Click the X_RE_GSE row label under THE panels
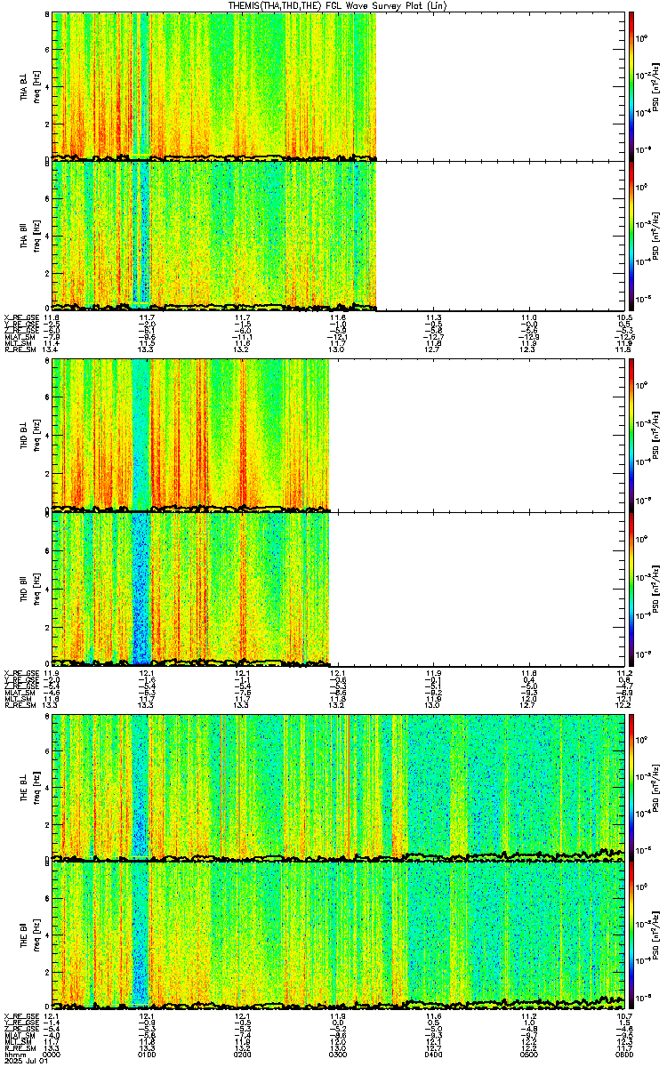 pyautogui.click(x=20, y=1015)
